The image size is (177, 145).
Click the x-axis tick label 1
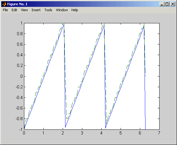(x=43, y=133)
